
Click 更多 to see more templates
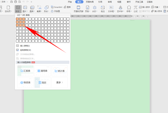pos(60,83)
